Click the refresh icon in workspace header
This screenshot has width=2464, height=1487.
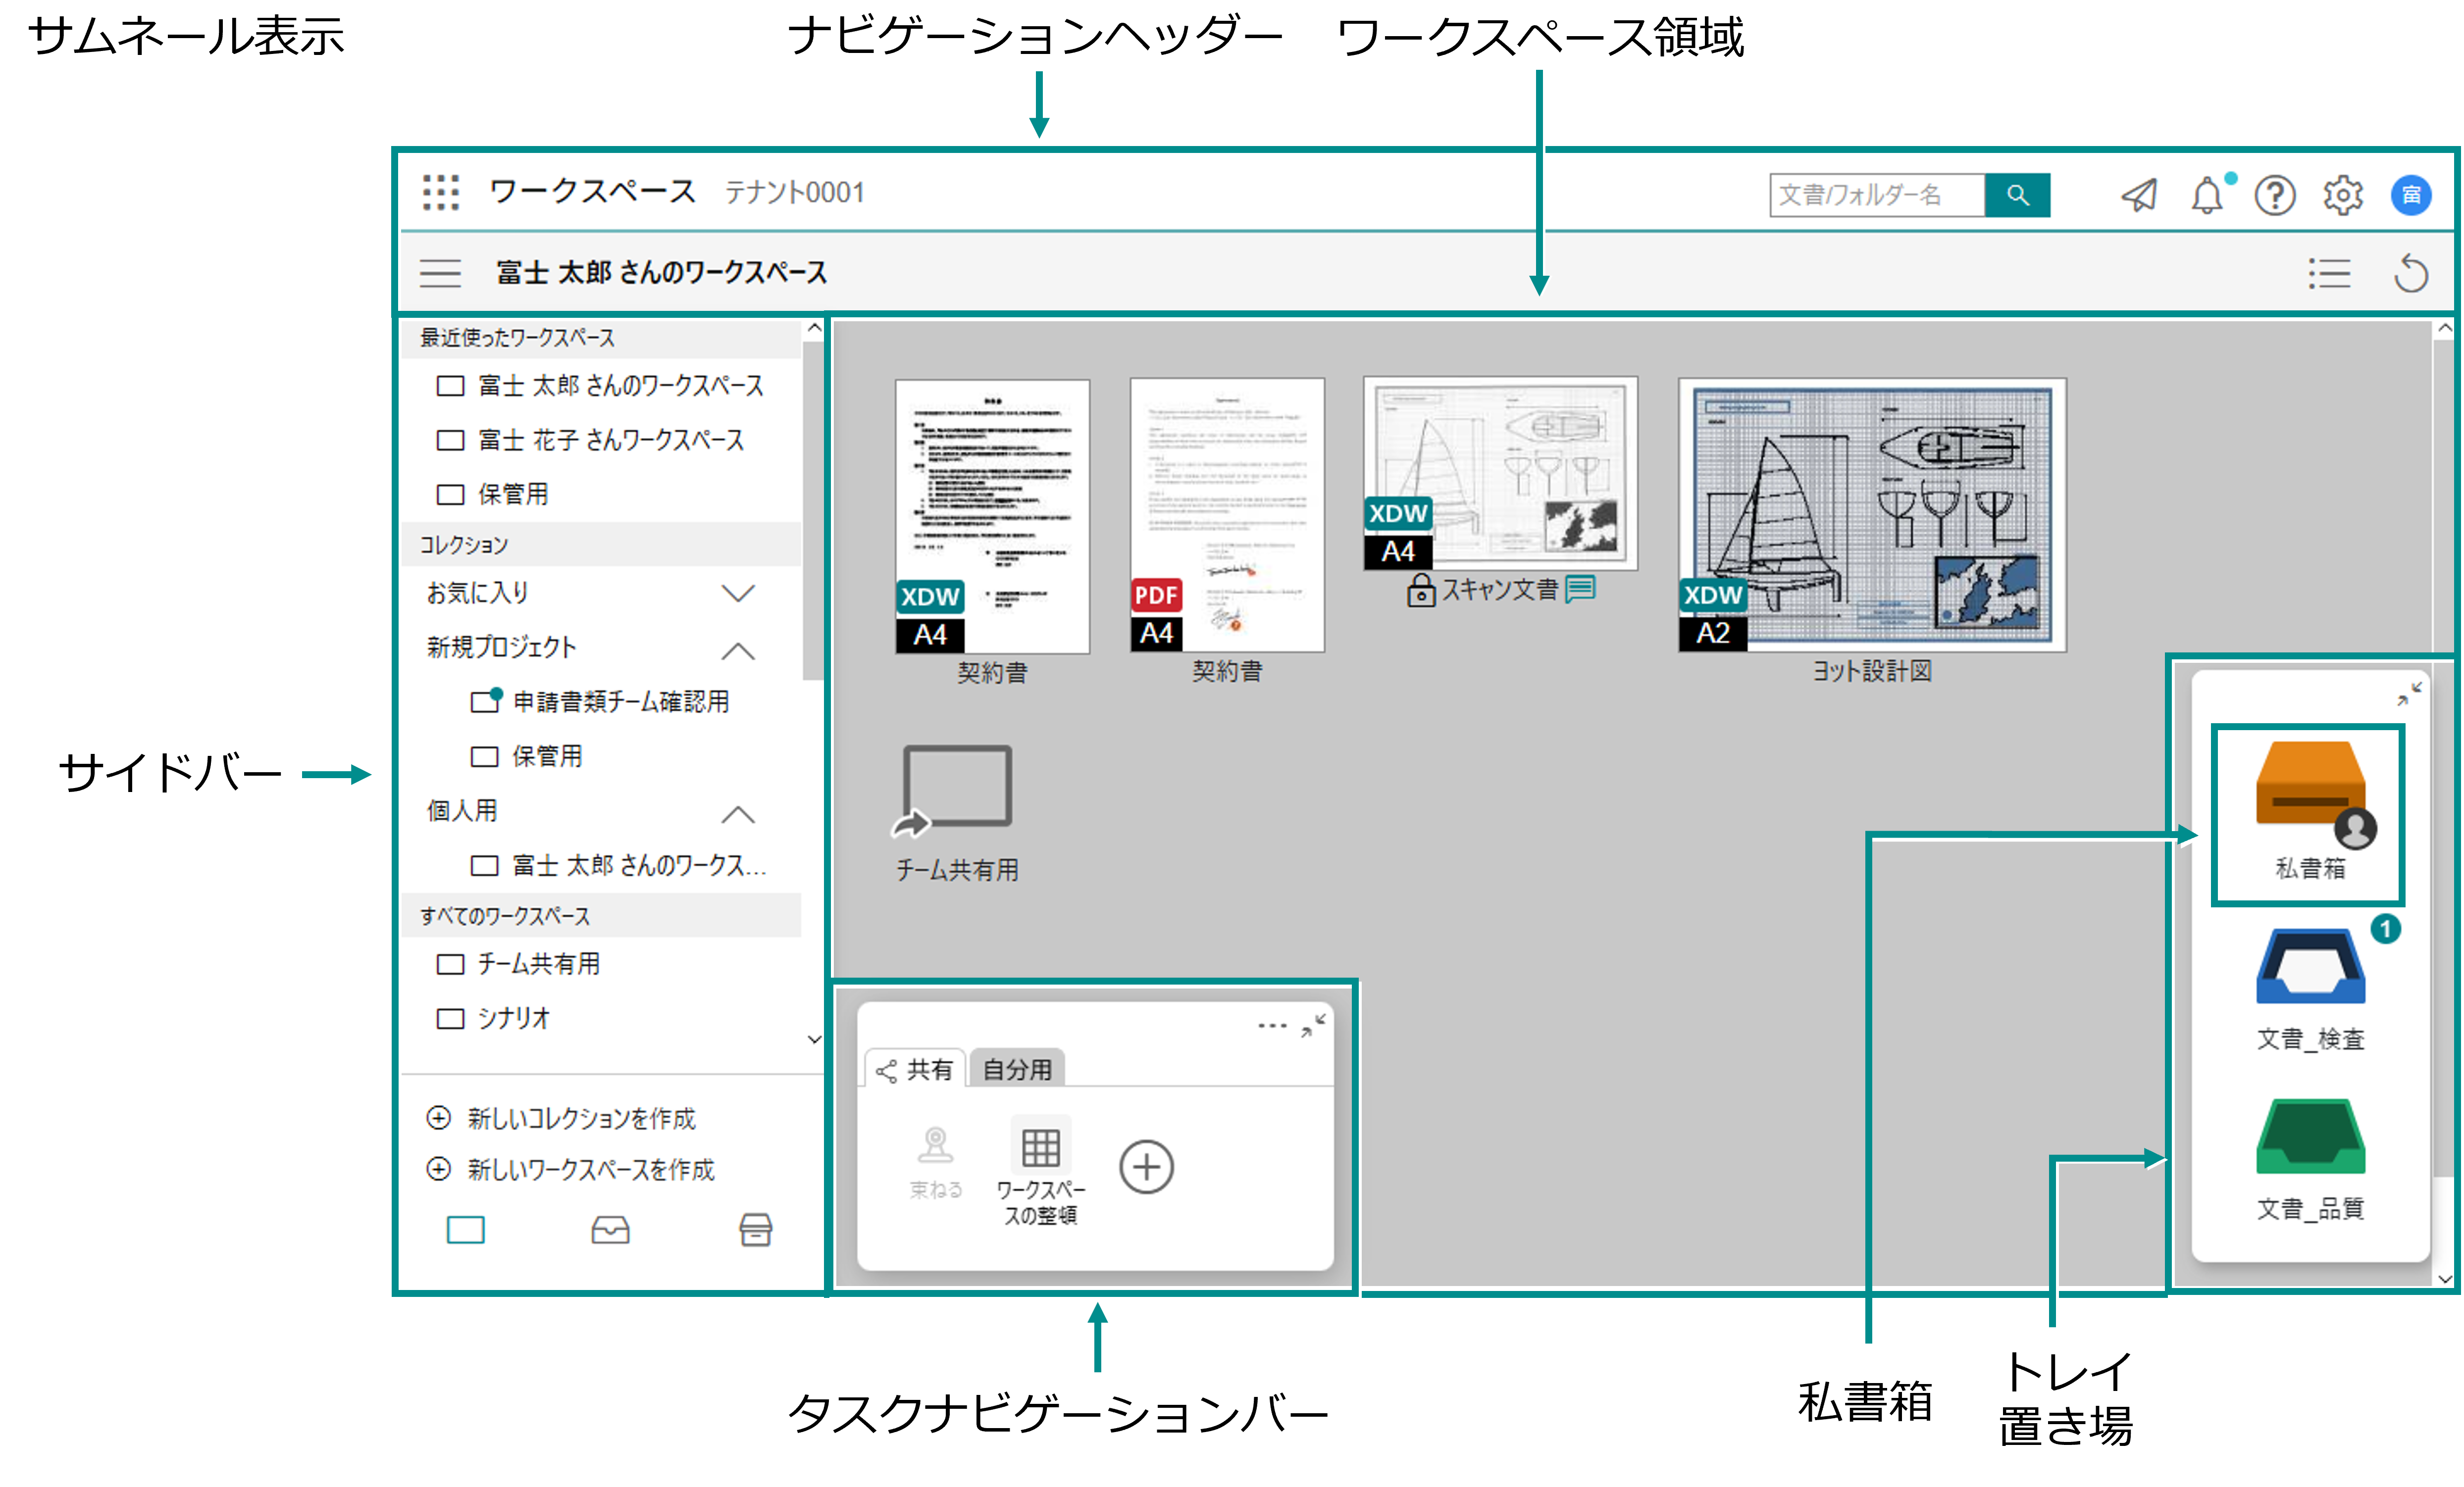click(x=2411, y=273)
